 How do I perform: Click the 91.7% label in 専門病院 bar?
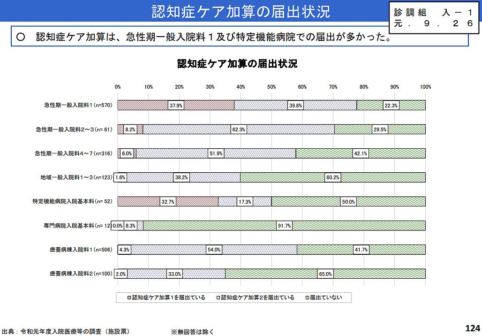[284, 226]
